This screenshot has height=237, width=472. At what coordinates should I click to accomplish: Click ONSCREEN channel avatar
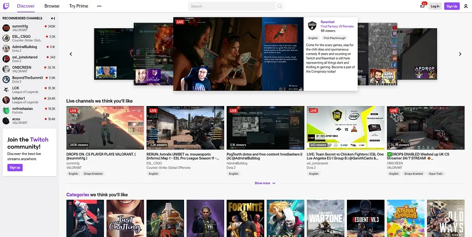pyautogui.click(x=6, y=69)
